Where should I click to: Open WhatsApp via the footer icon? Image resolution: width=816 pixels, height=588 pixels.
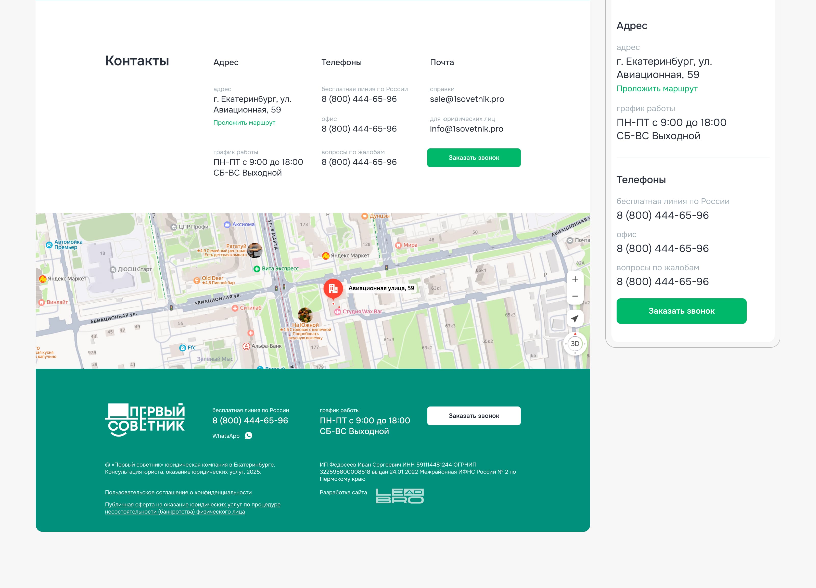coord(249,436)
